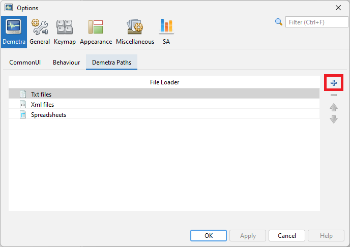
Task: Click the File Loader column header
Action: click(164, 82)
